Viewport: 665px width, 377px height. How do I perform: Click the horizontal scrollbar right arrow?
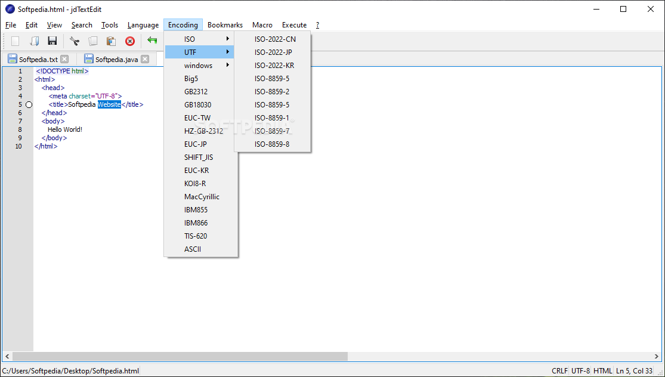point(657,356)
